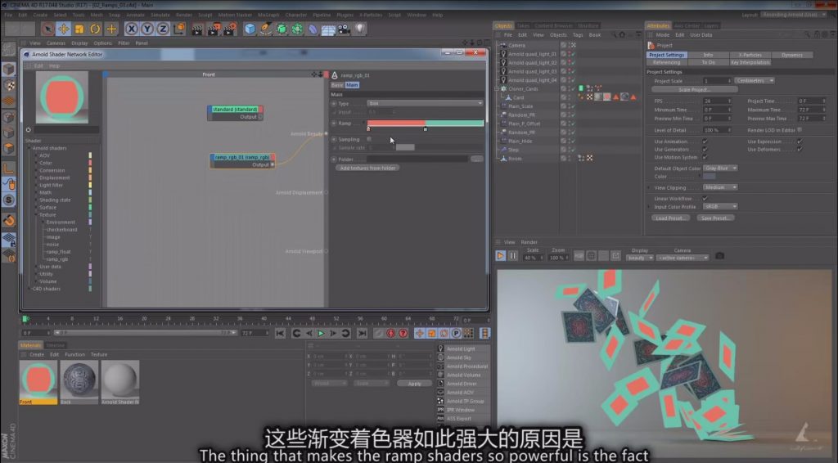Toggle the Use Generators checkbox

click(x=705, y=150)
